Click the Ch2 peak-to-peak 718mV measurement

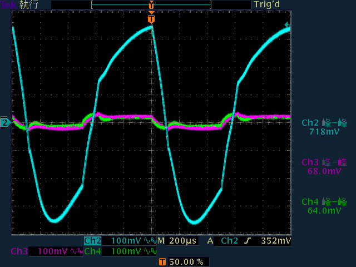tap(324, 127)
